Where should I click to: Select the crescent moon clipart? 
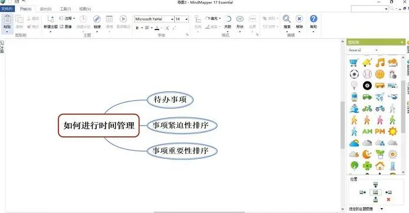(367, 155)
